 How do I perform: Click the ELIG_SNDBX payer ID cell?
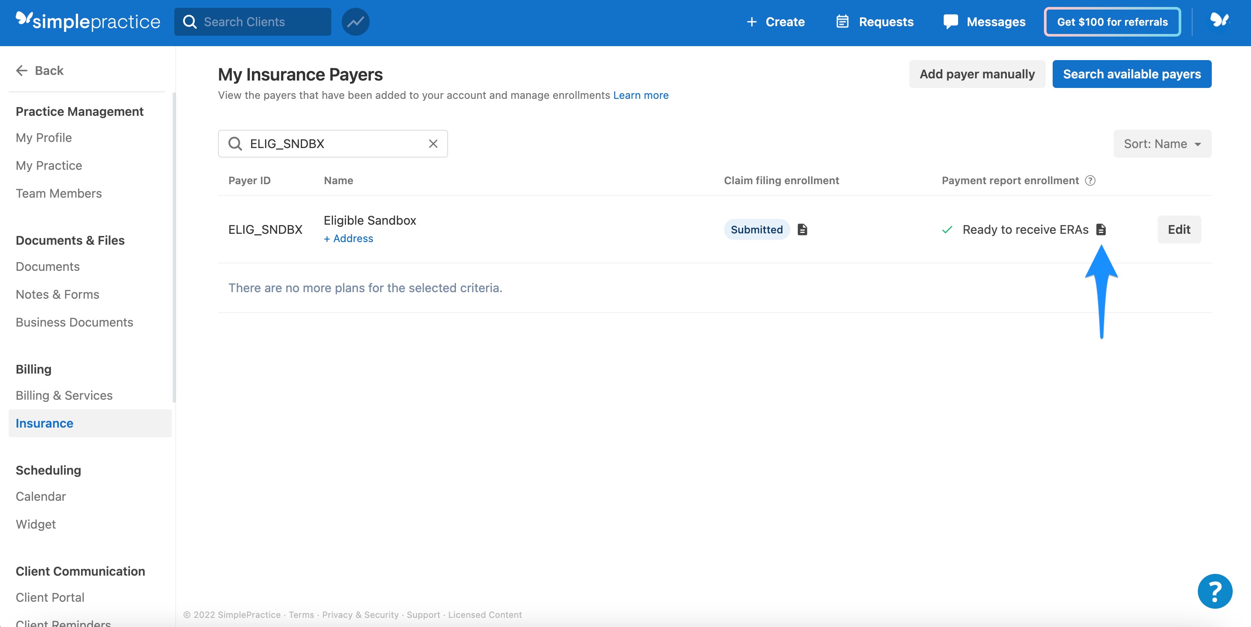(265, 229)
